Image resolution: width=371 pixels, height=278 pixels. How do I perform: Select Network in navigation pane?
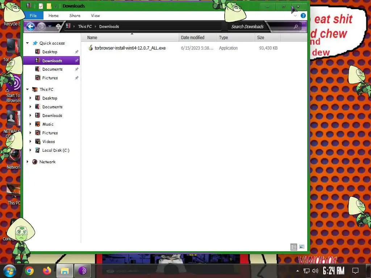click(47, 162)
